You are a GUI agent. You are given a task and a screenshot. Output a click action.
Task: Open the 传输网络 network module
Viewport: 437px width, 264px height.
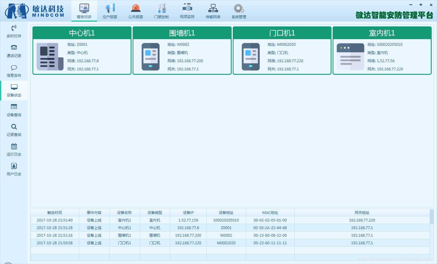tap(213, 11)
